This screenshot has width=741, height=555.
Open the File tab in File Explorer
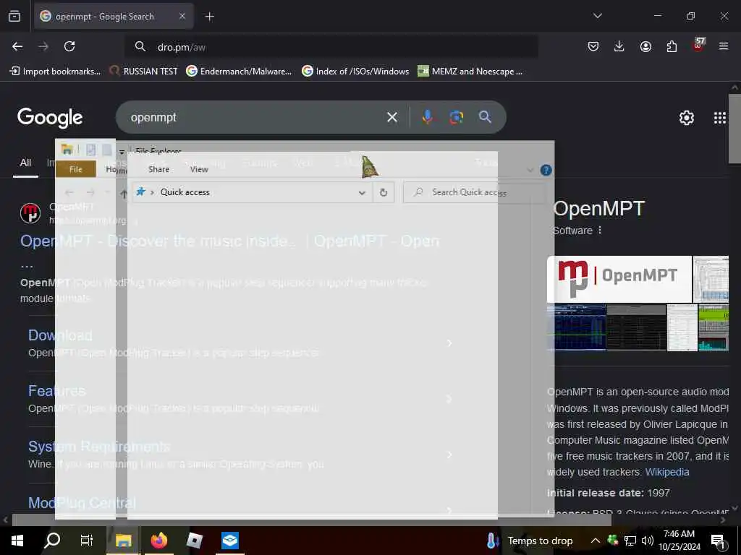(x=75, y=169)
